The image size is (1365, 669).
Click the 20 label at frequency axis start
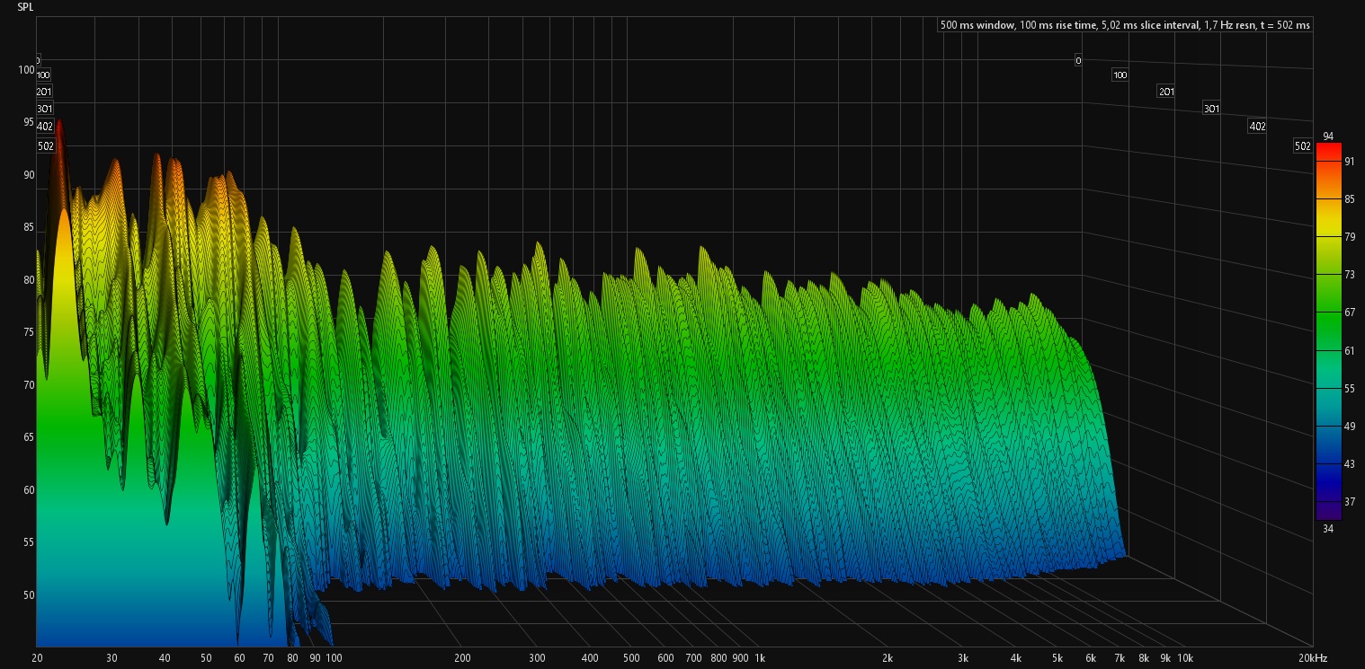point(37,658)
